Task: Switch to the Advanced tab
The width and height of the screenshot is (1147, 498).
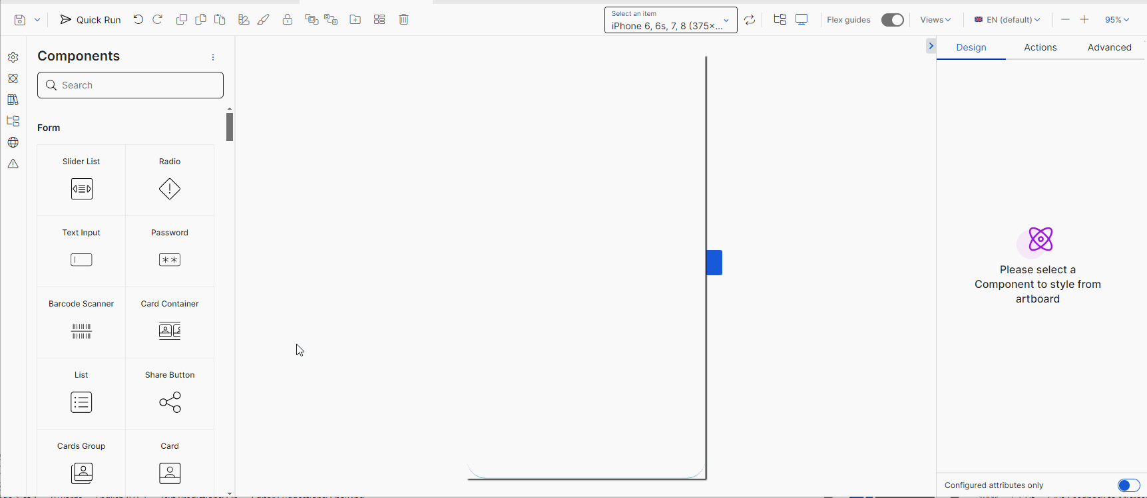Action: point(1109,47)
